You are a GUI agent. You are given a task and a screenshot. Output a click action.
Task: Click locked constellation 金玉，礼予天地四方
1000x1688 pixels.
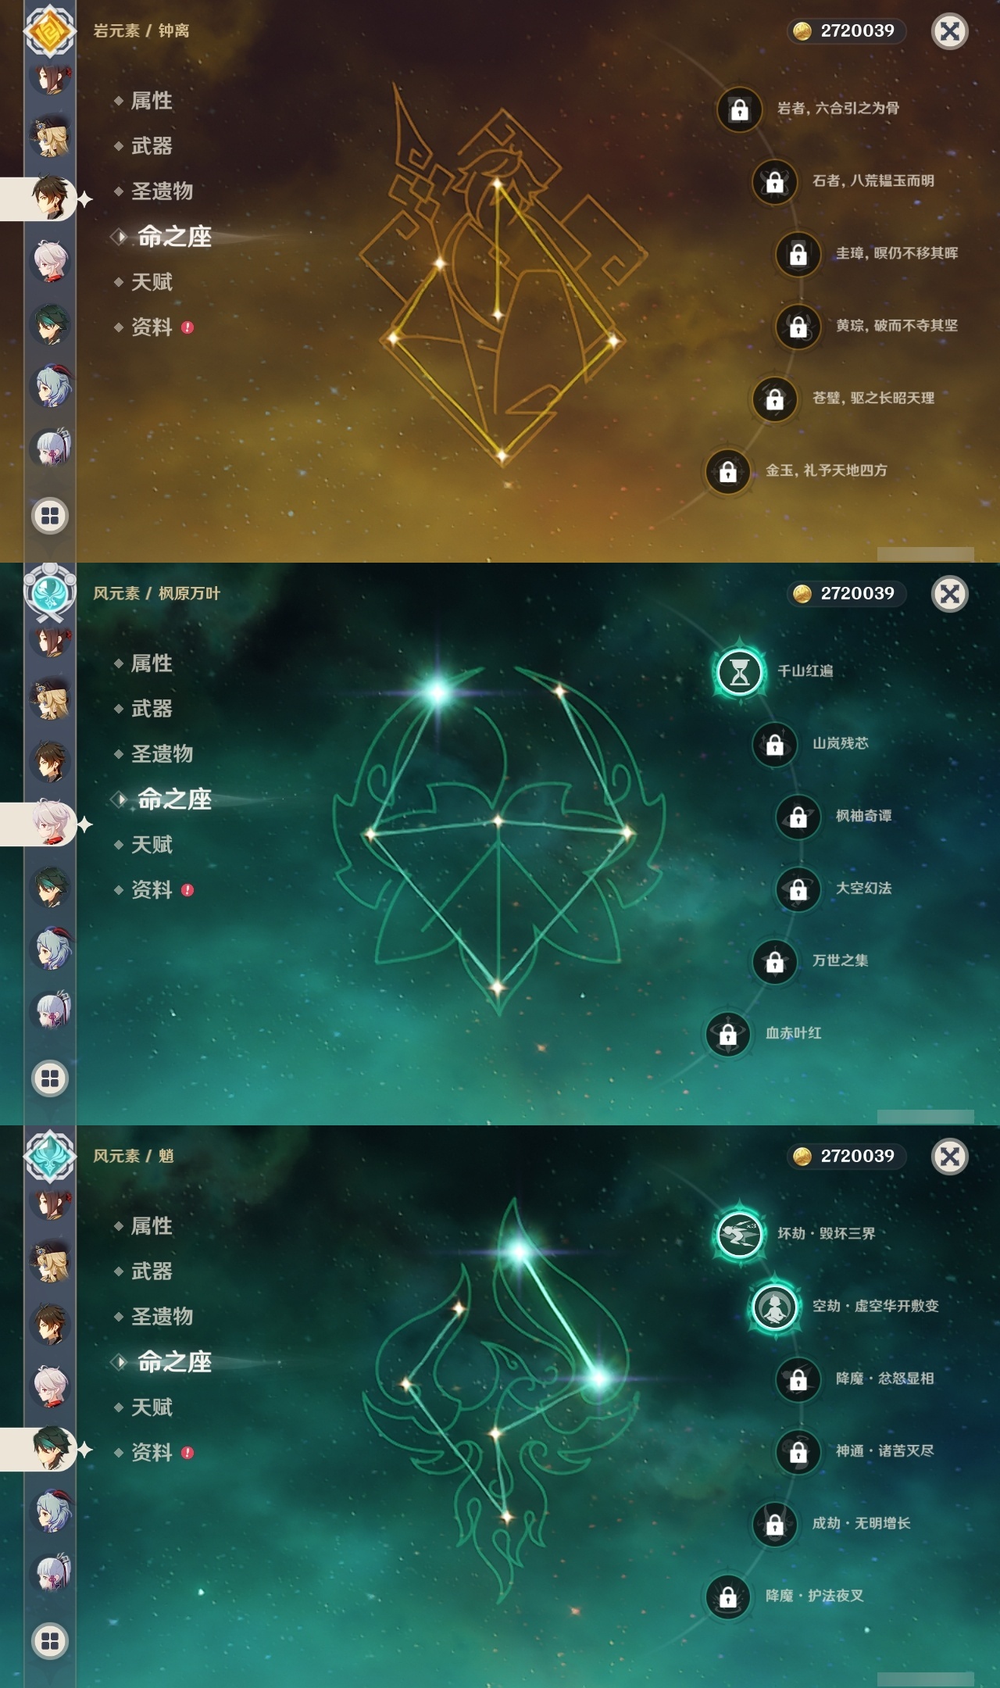[727, 471]
